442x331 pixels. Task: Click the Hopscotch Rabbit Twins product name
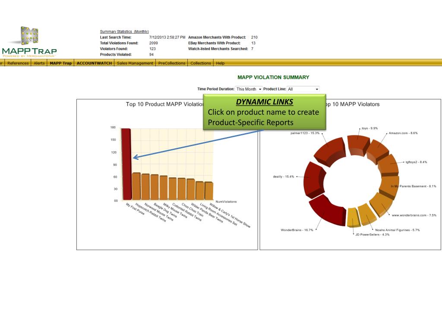(151, 212)
